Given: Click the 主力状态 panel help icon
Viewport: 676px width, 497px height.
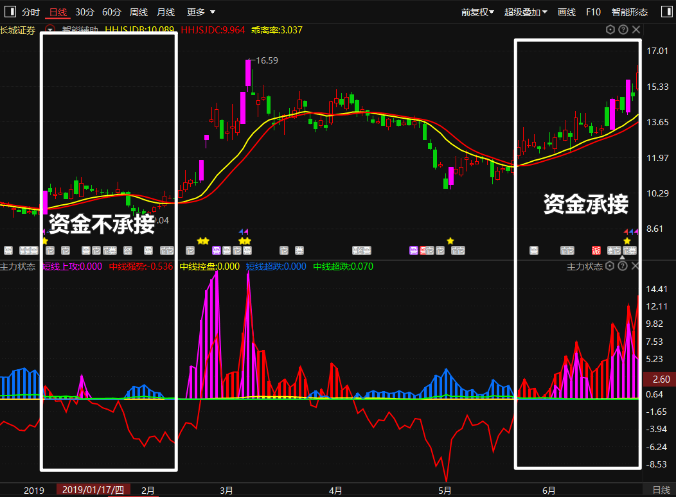Looking at the screenshot, I should [x=623, y=266].
